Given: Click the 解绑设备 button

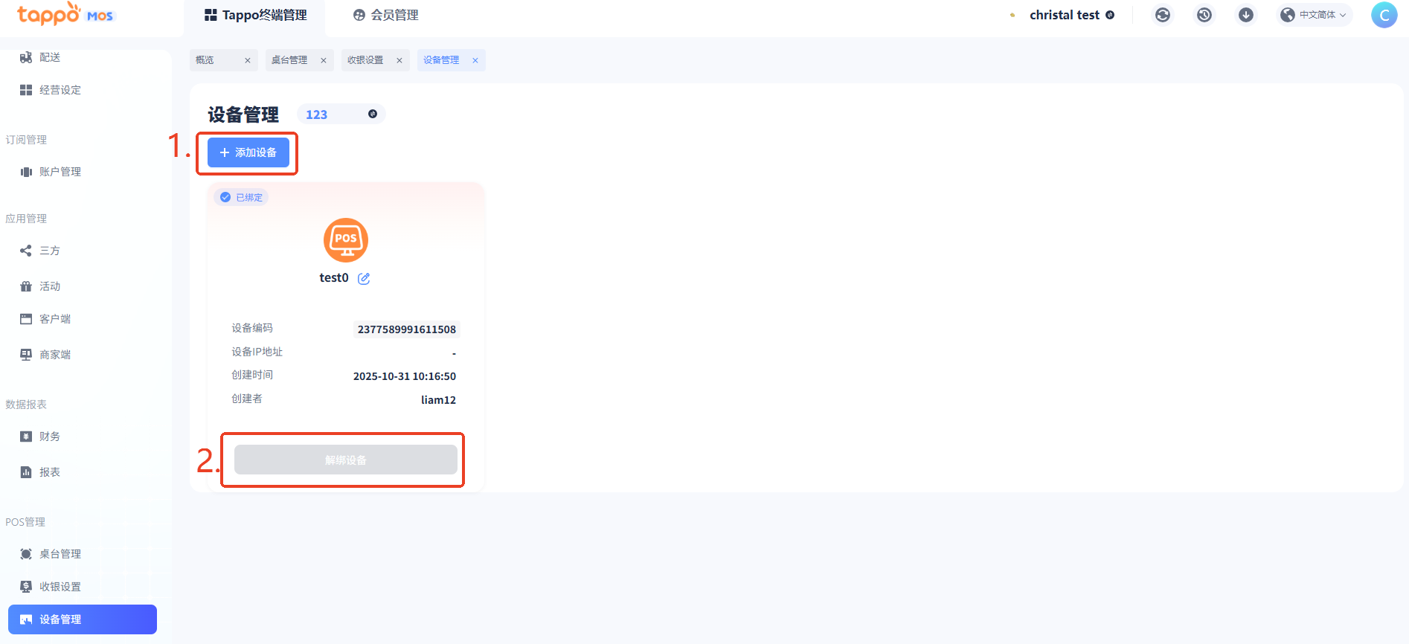Looking at the screenshot, I should click(346, 460).
